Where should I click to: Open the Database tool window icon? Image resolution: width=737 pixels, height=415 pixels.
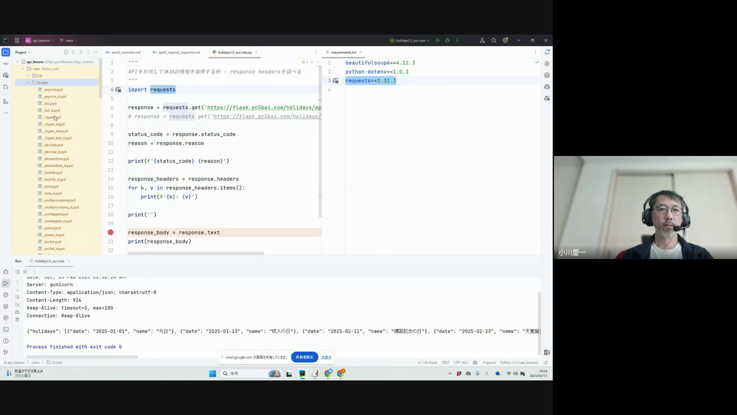tap(547, 75)
